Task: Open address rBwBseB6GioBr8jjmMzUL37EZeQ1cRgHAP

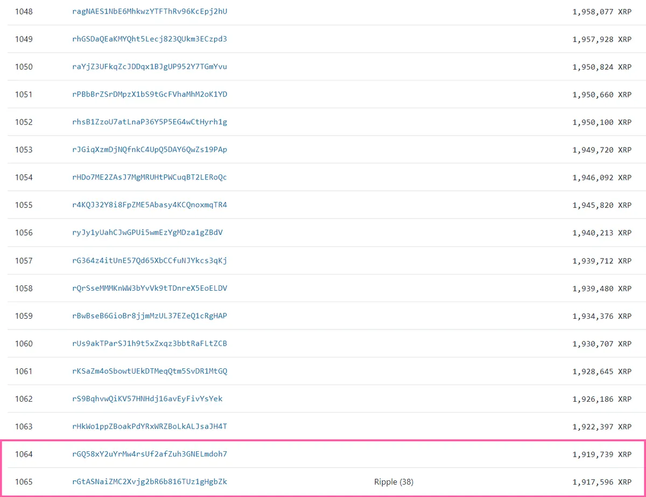Action: point(150,316)
